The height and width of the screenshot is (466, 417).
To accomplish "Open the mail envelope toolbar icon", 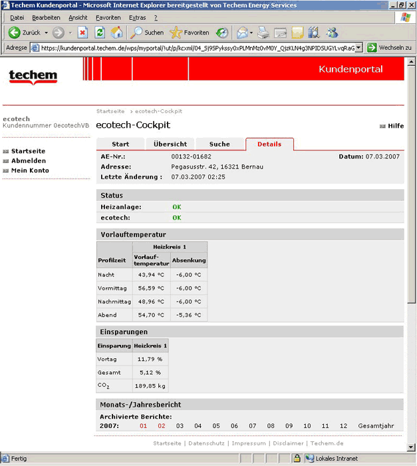I will coord(242,33).
